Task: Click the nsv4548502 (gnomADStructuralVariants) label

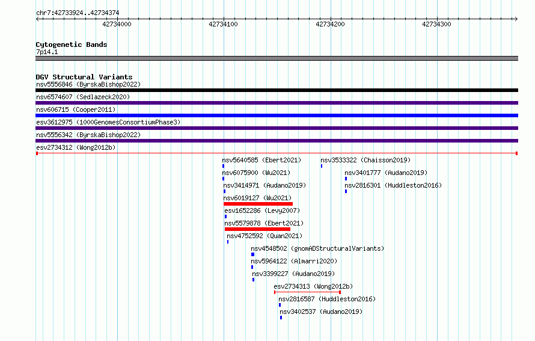Action: pyautogui.click(x=317, y=248)
